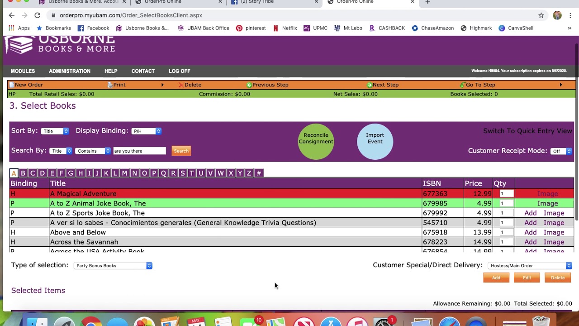579x326 pixels.
Task: Select letter B in alphabet filter
Action: coord(23,173)
